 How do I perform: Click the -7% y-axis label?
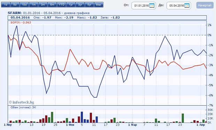(x=210, y=105)
